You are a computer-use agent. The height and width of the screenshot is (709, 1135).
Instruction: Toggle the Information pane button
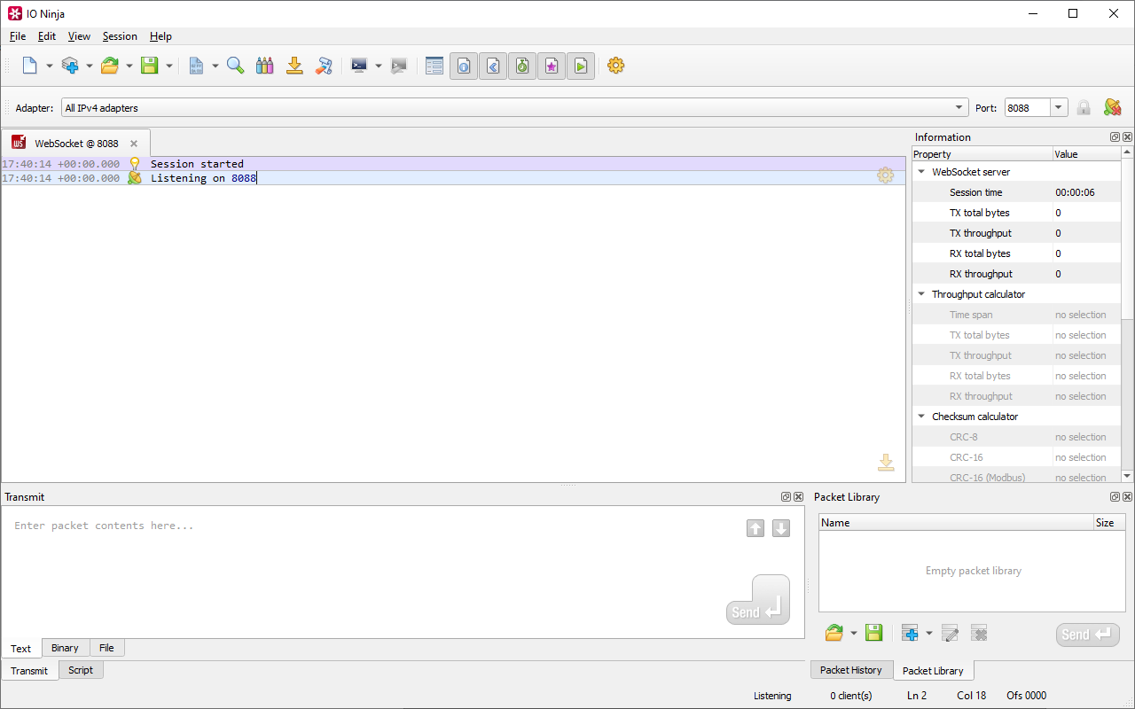[464, 66]
